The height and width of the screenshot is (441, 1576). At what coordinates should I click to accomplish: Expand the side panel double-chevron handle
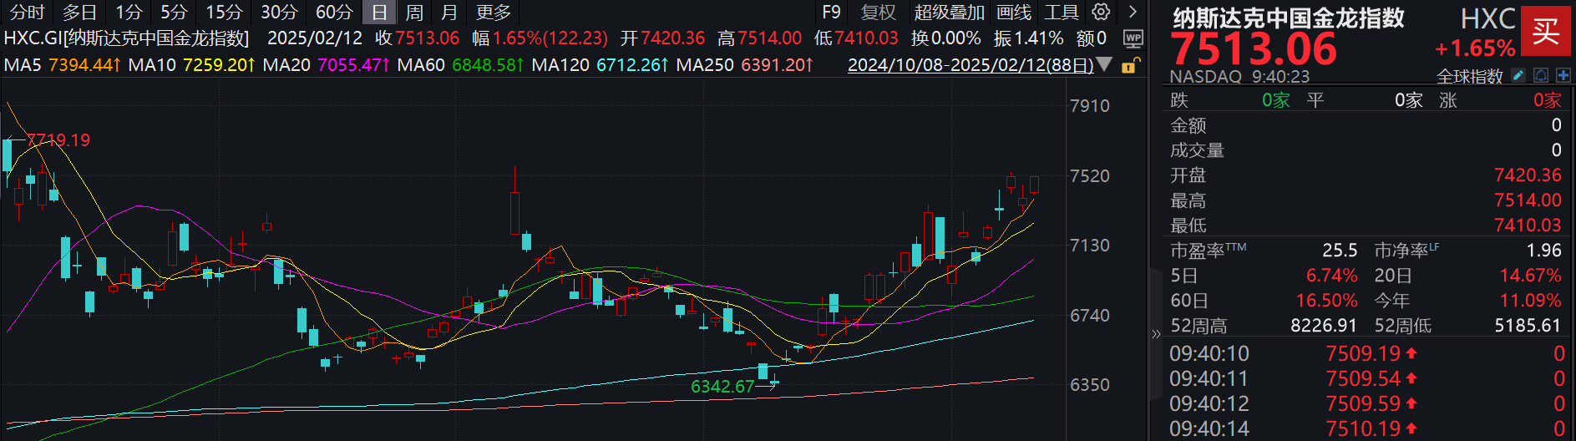pos(1156,334)
